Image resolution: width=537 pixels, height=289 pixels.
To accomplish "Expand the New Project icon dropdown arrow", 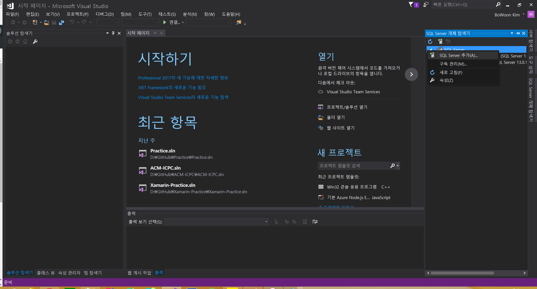I will coord(41,22).
